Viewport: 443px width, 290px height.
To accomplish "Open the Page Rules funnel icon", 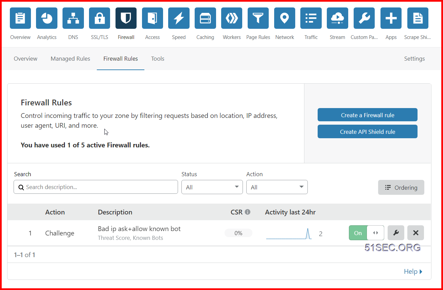I will point(258,18).
